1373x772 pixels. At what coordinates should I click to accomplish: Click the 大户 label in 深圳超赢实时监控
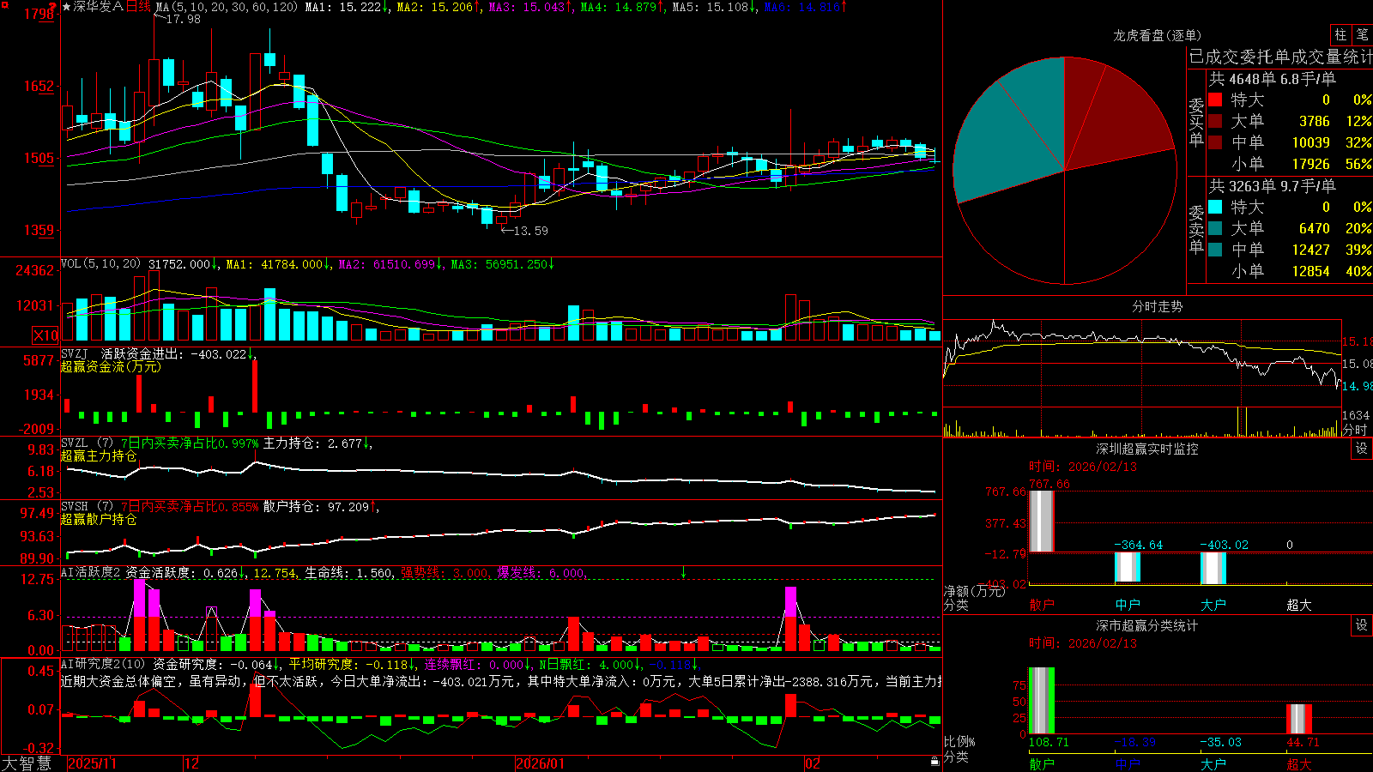1213,605
